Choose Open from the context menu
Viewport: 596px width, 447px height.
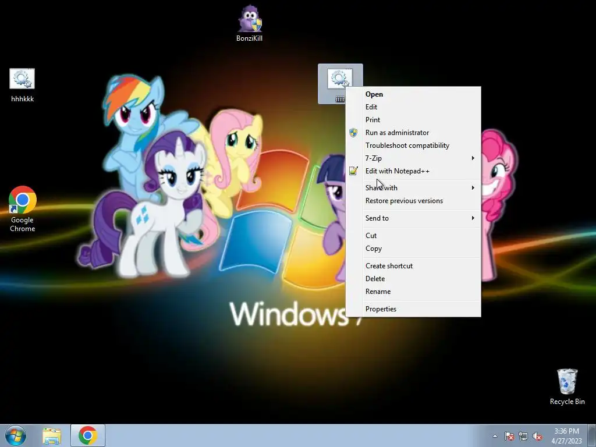coord(414,94)
